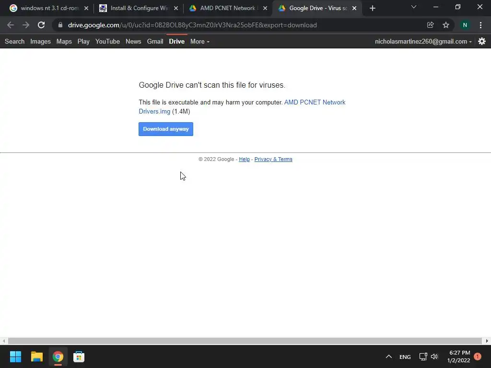Open the Chrome three-dot menu
The height and width of the screenshot is (368, 491).
tap(480, 25)
